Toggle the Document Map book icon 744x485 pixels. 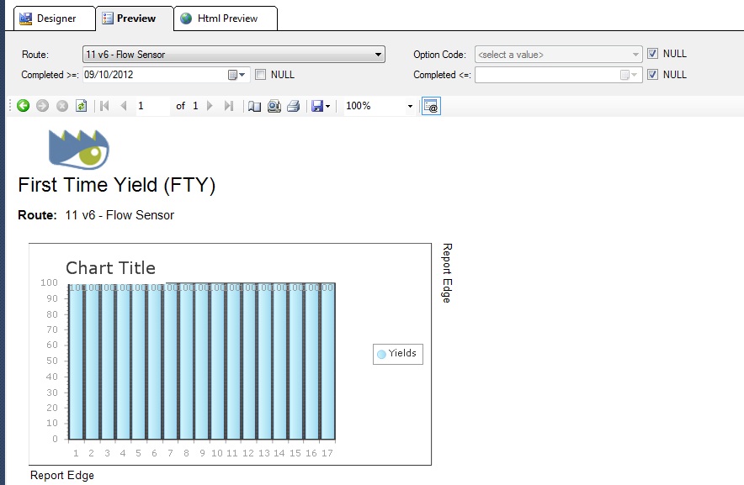click(254, 106)
